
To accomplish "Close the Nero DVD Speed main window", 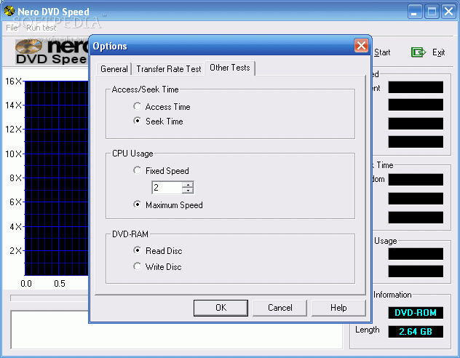I will click(448, 12).
